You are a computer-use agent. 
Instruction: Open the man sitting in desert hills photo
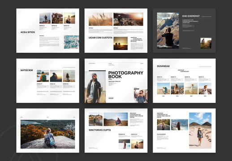(x=116, y=119)
